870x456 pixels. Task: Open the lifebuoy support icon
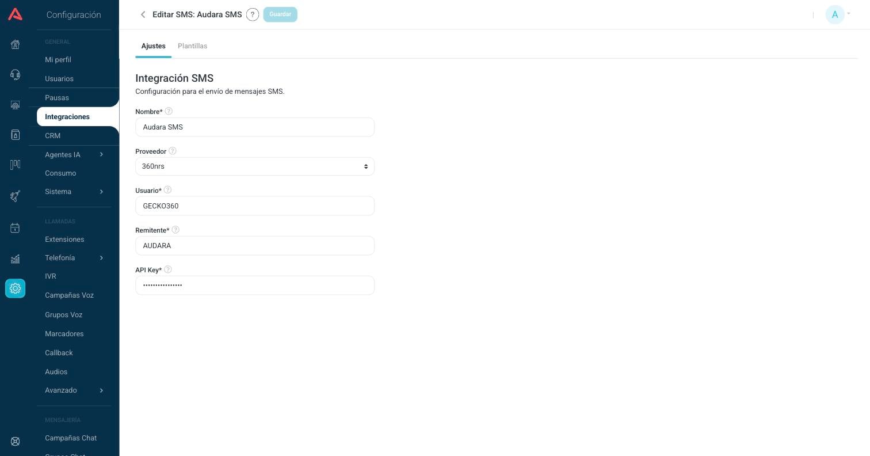(x=16, y=442)
